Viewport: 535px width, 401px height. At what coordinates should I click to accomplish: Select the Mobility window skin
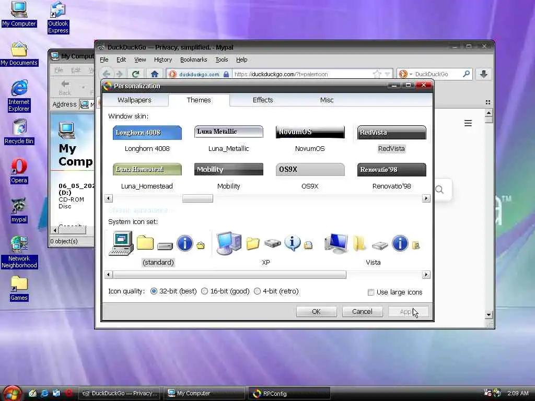tap(229, 176)
